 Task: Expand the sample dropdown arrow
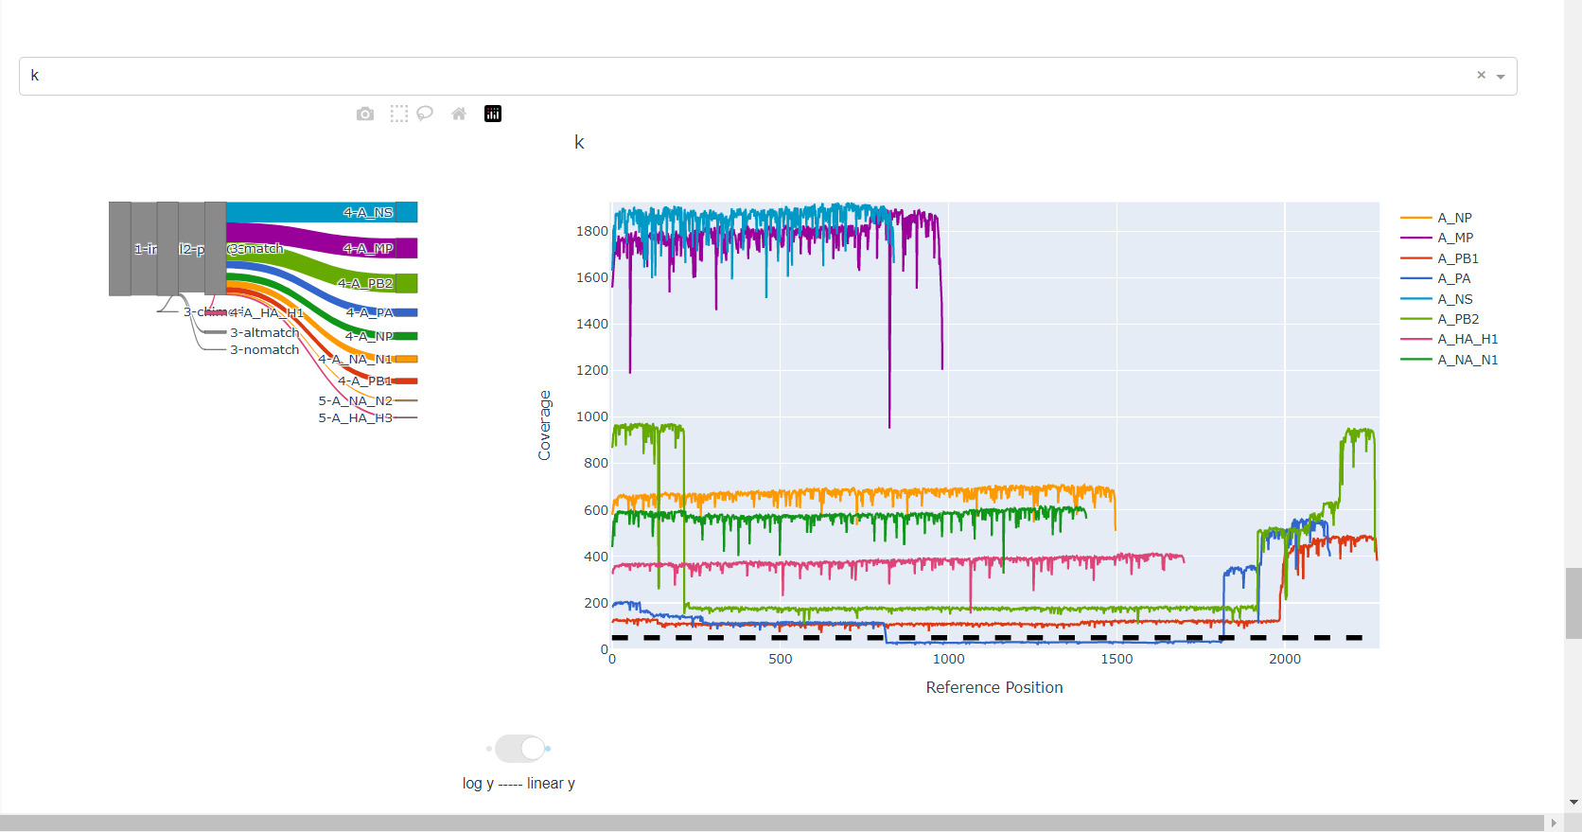pyautogui.click(x=1501, y=77)
